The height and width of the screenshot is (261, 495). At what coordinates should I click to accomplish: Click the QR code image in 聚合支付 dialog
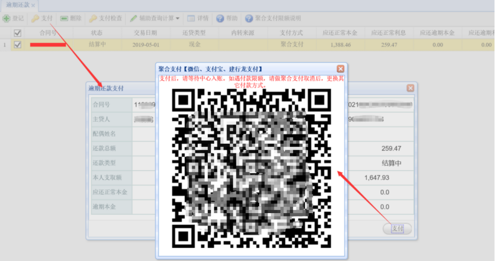coord(251,168)
